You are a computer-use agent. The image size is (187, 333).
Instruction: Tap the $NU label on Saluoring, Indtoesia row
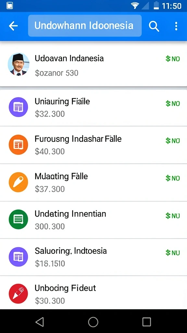pyautogui.click(x=173, y=253)
